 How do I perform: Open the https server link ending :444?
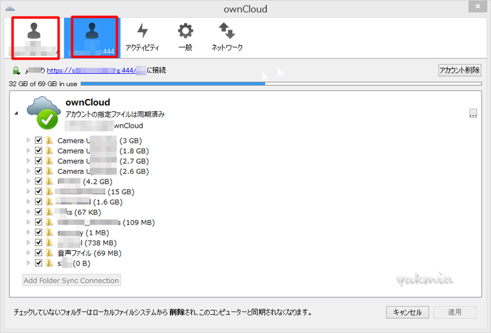click(96, 70)
